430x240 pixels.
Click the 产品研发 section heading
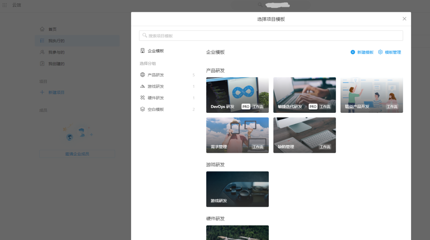pyautogui.click(x=216, y=71)
